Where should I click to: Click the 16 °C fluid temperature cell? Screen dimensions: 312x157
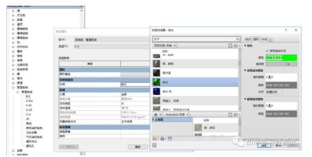(x=135, y=108)
